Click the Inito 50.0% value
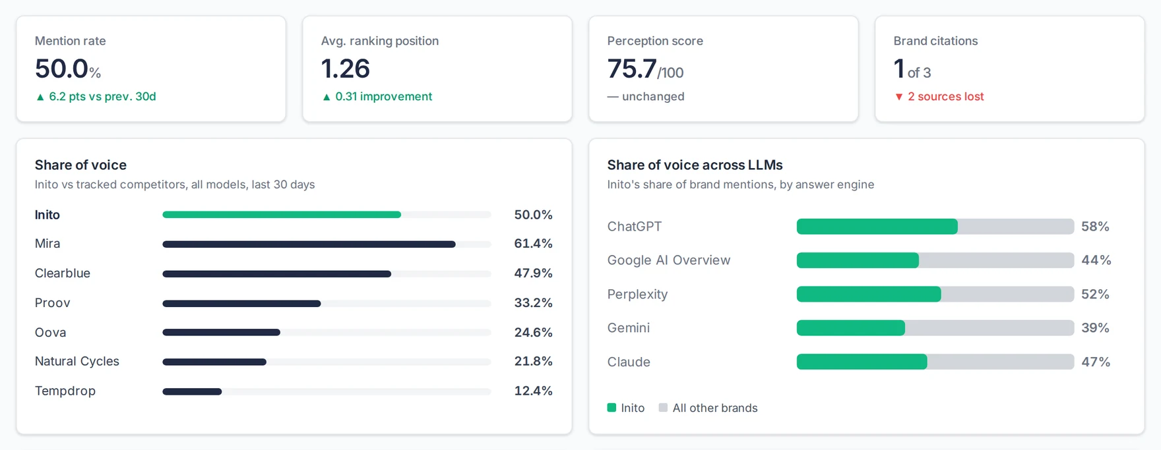Screen dimensions: 1161x450 (x=533, y=215)
